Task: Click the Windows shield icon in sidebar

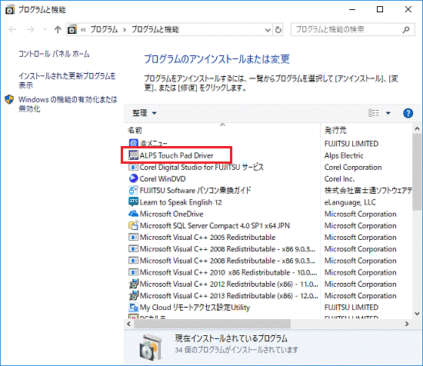Action: (9, 99)
